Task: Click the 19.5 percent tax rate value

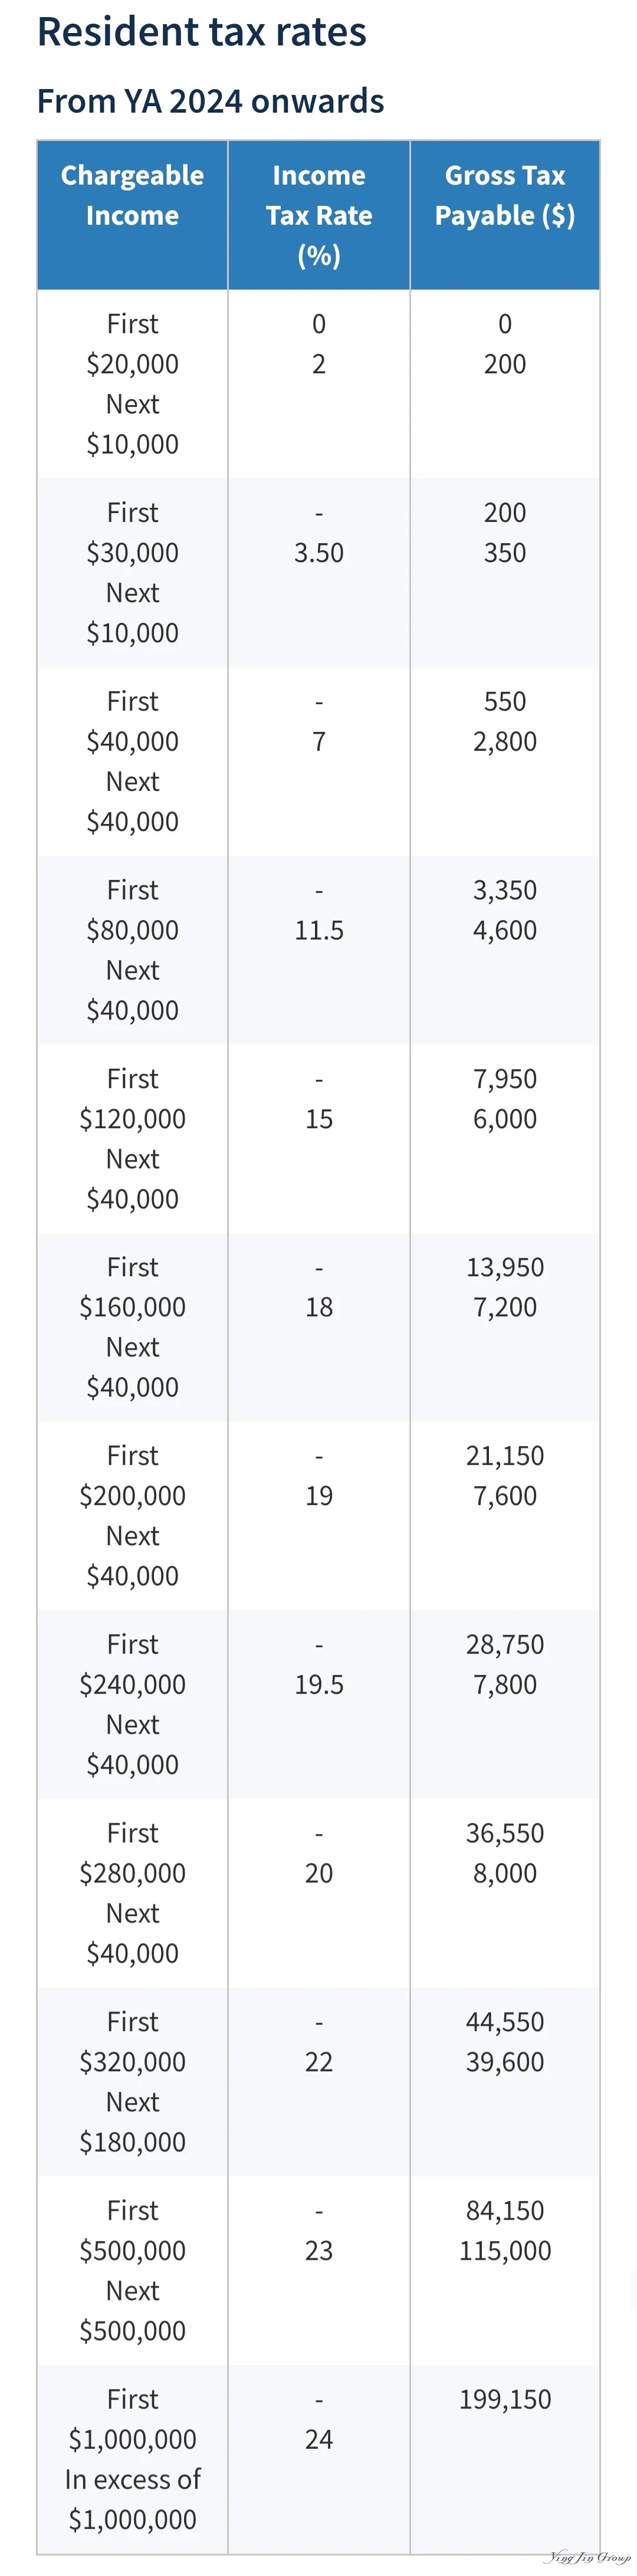Action: coord(319,1685)
